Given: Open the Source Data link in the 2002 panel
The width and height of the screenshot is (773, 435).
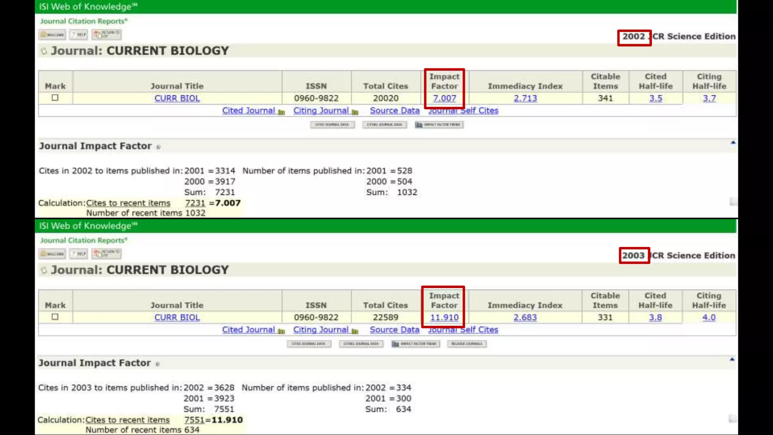Looking at the screenshot, I should 394,111.
